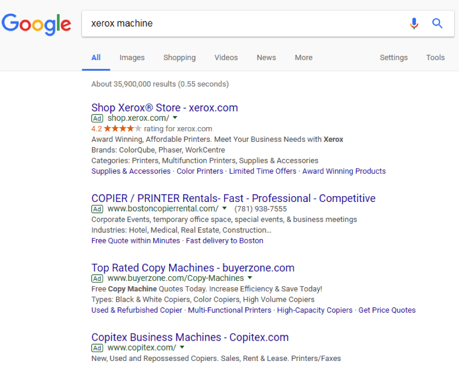Screen dimensions: 459x373
Task: Open the Settings menu
Action: [394, 58]
